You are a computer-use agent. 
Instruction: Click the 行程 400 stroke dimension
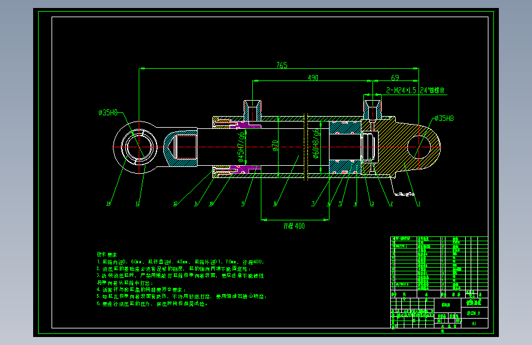coord(294,226)
